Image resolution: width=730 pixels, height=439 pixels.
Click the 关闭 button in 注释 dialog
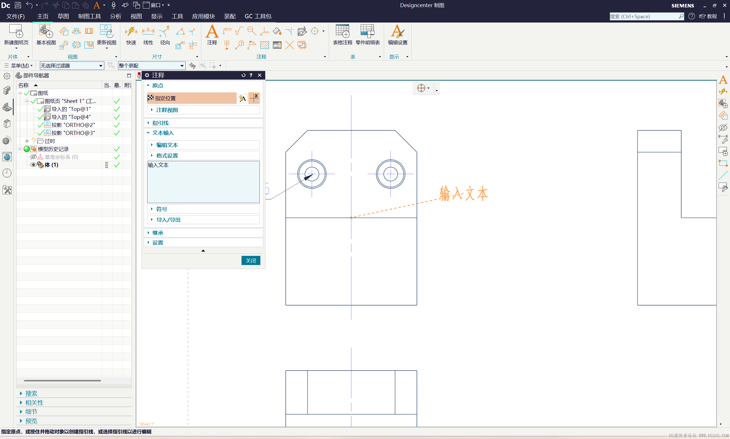point(251,260)
